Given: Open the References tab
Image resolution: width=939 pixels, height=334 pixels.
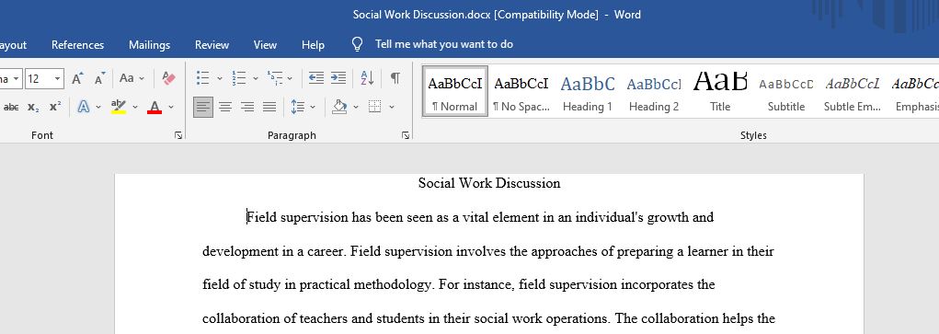Looking at the screenshot, I should click(78, 45).
